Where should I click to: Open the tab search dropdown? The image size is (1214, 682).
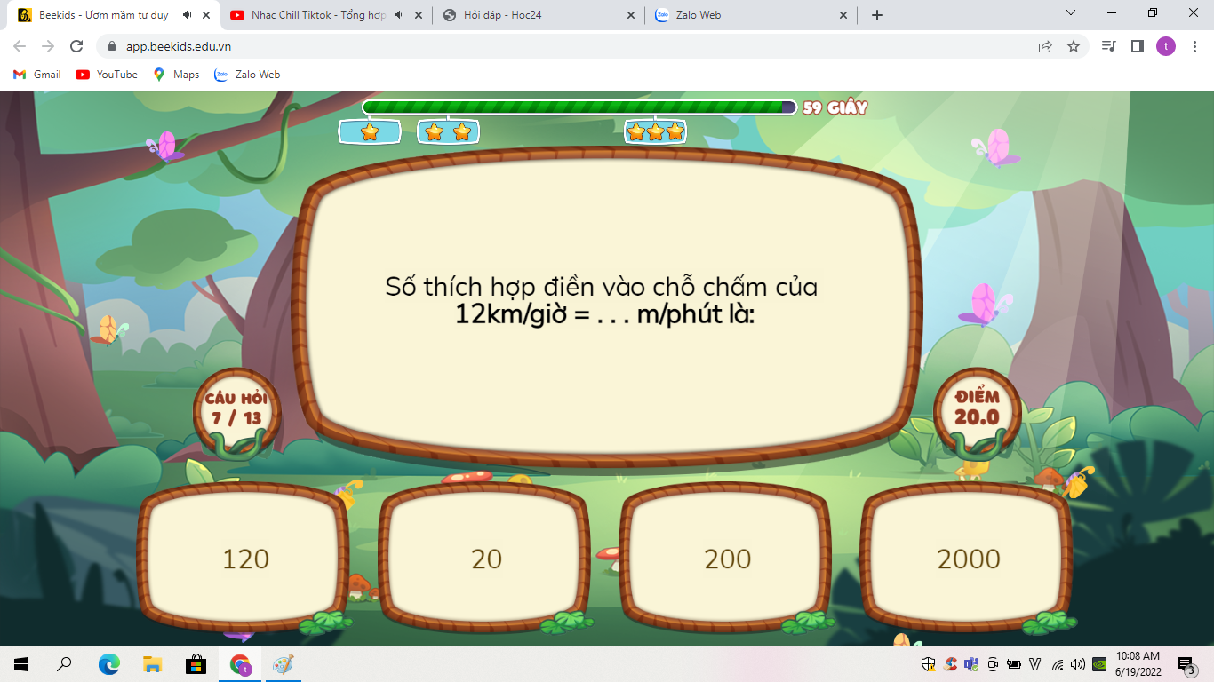(1071, 13)
